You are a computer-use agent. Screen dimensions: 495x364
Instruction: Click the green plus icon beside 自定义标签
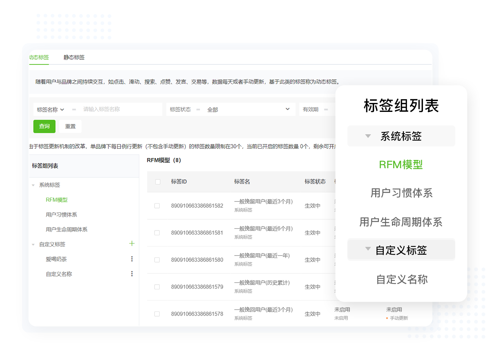click(132, 244)
